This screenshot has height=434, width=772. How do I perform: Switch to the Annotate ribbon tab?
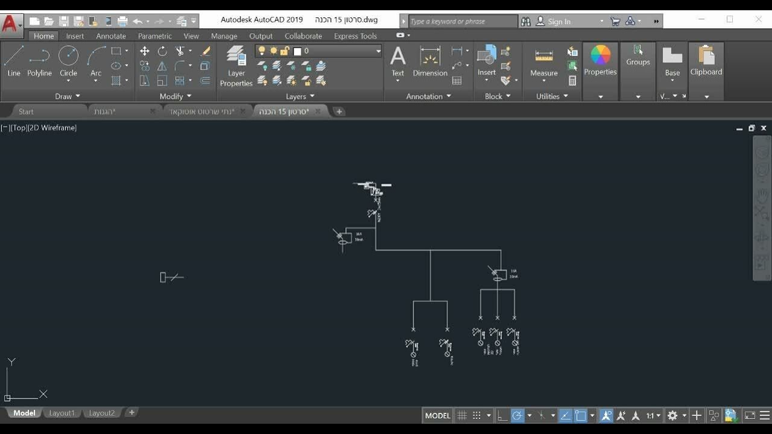tap(111, 36)
